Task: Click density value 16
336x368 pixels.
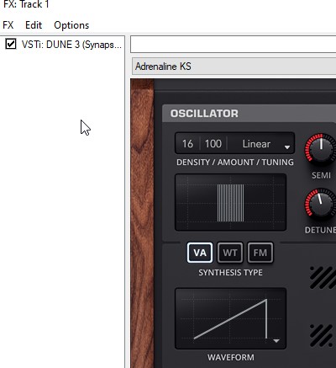Action: (x=187, y=144)
